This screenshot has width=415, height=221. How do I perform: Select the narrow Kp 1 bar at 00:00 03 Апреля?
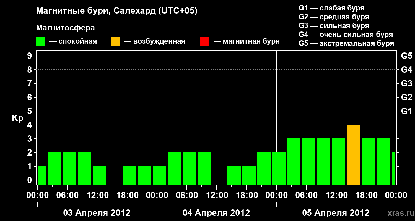tap(42, 175)
